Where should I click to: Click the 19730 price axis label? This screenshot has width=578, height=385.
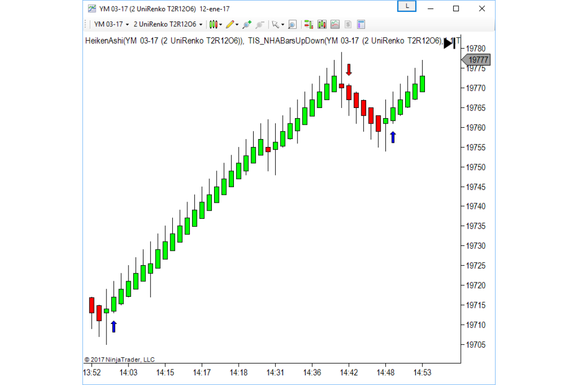click(476, 246)
